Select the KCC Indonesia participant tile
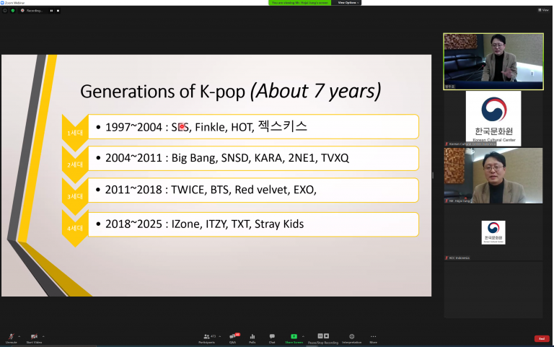The image size is (554, 347). (493, 234)
